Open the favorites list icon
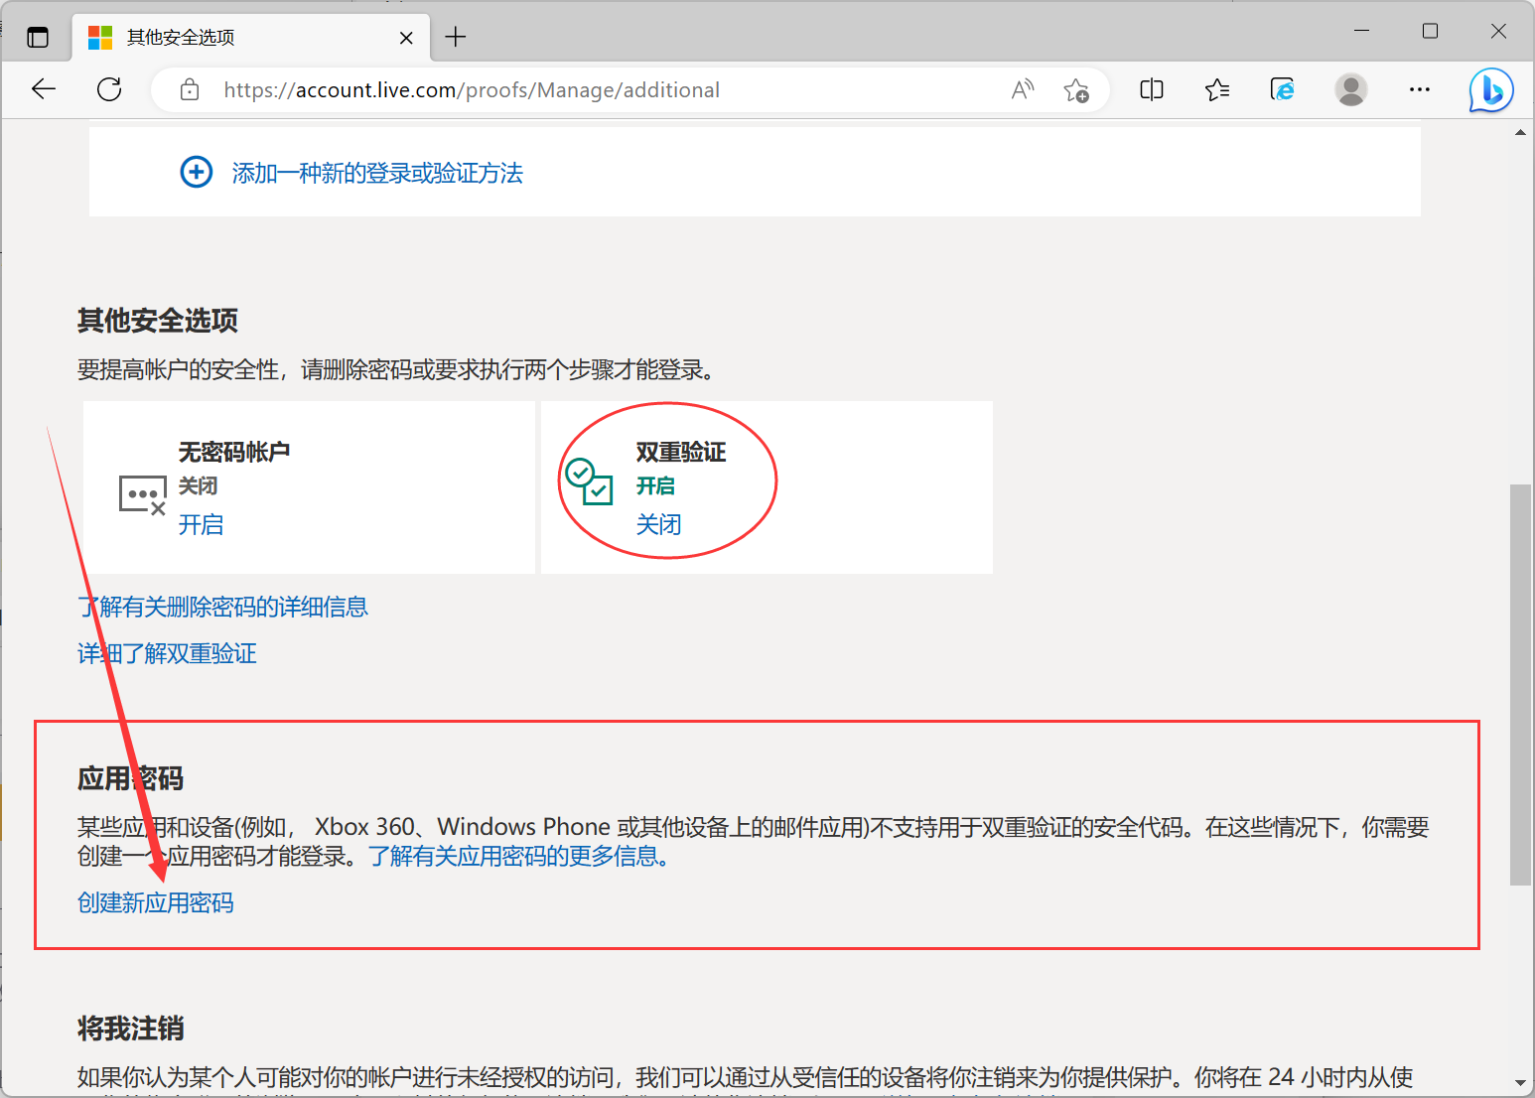The width and height of the screenshot is (1535, 1098). coord(1217,90)
